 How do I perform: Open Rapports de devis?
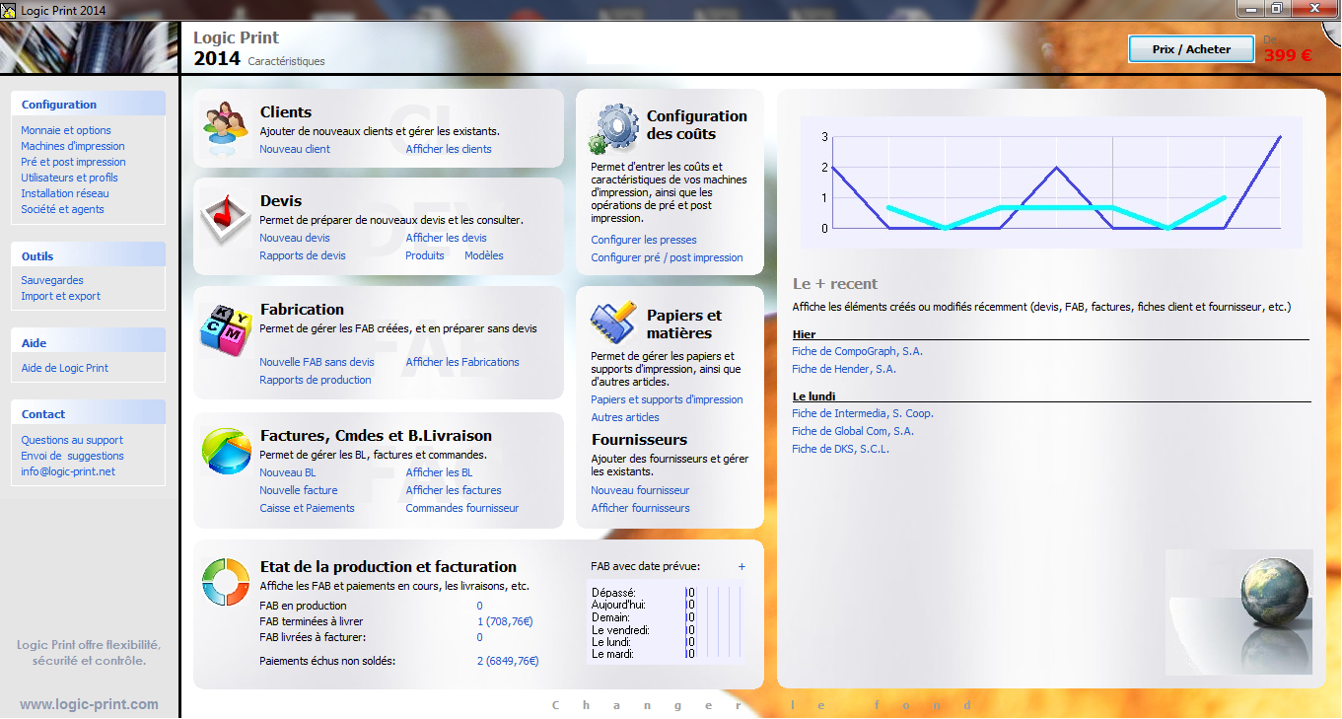pyautogui.click(x=303, y=255)
